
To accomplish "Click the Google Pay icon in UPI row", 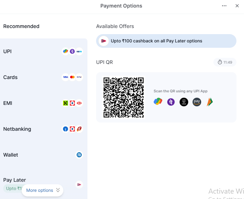I will [65, 51].
